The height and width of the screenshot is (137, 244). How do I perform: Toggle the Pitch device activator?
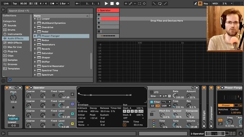coord(7,88)
